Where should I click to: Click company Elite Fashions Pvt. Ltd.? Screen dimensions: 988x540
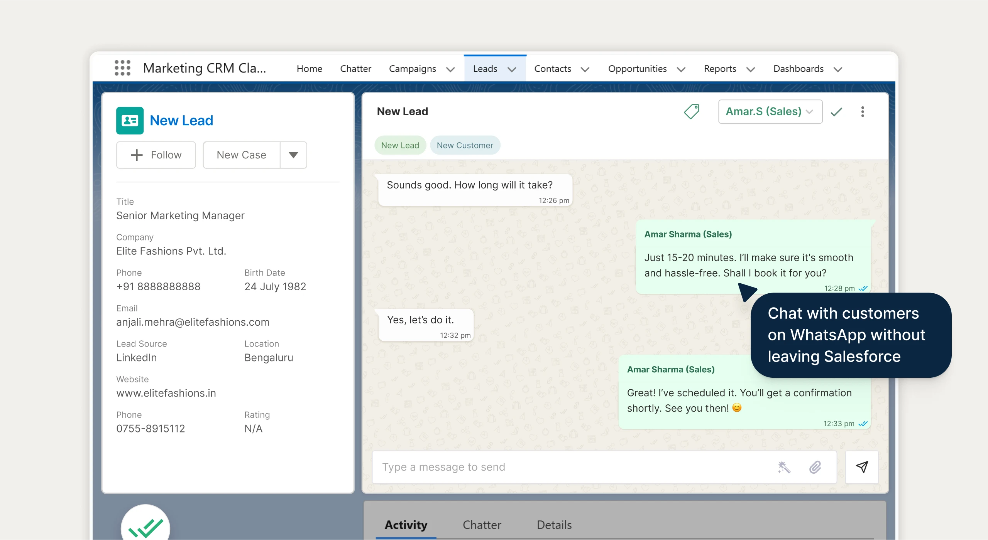coord(171,251)
